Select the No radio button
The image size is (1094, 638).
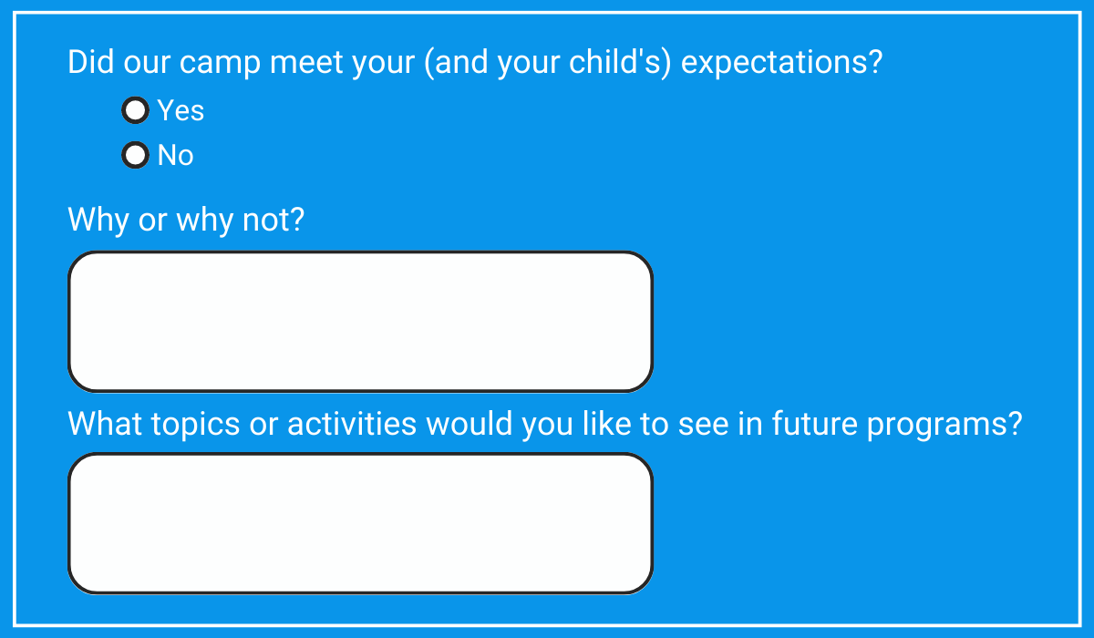click(x=135, y=156)
